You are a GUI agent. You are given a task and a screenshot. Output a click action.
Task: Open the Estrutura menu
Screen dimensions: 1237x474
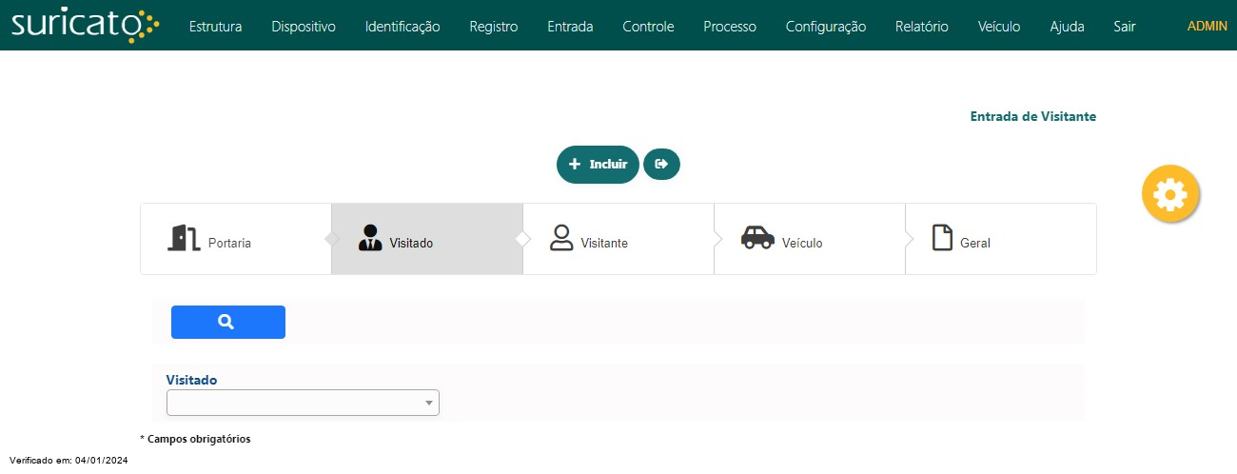[x=216, y=27]
